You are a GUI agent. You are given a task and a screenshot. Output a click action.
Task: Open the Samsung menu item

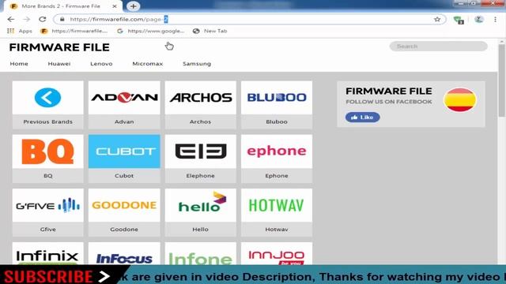click(197, 64)
